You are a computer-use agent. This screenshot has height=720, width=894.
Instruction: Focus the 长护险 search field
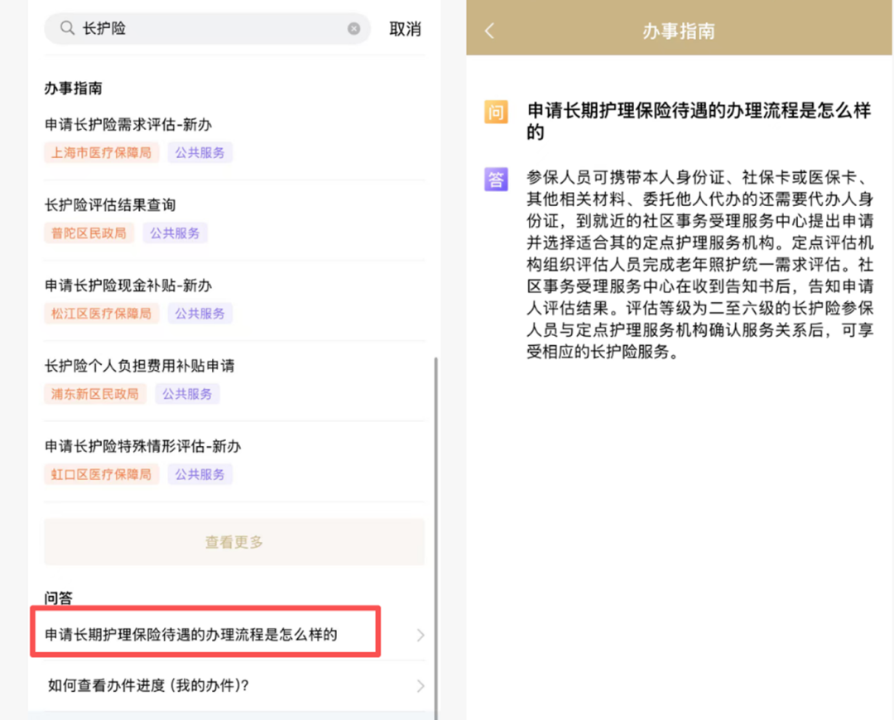tap(207, 29)
